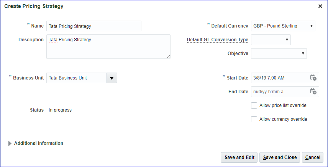
Task: Click the Name input field
Action: pos(93,26)
